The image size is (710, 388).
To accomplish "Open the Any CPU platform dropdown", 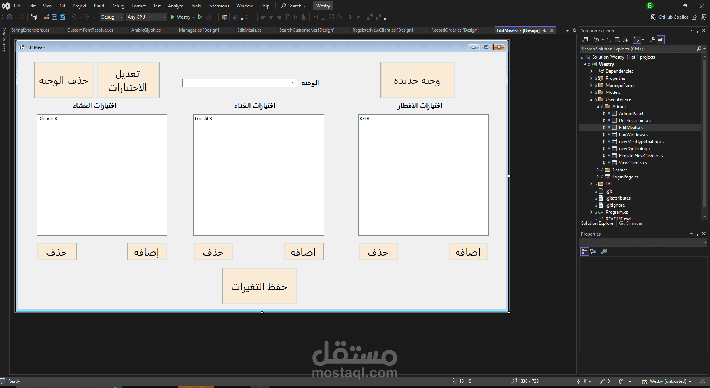I will (147, 17).
